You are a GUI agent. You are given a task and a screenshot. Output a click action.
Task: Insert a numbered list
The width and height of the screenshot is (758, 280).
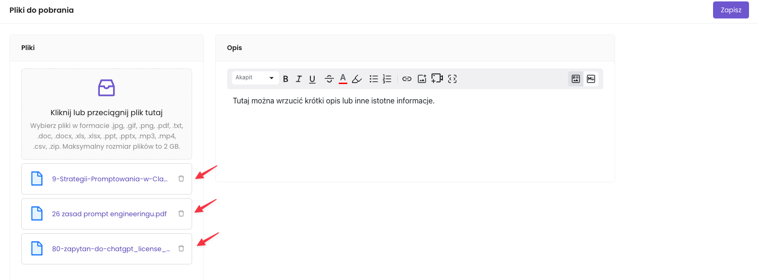(x=387, y=79)
